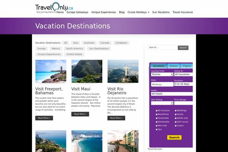
Task: Open the Star Rating dropdown
Action: coord(162,103)
